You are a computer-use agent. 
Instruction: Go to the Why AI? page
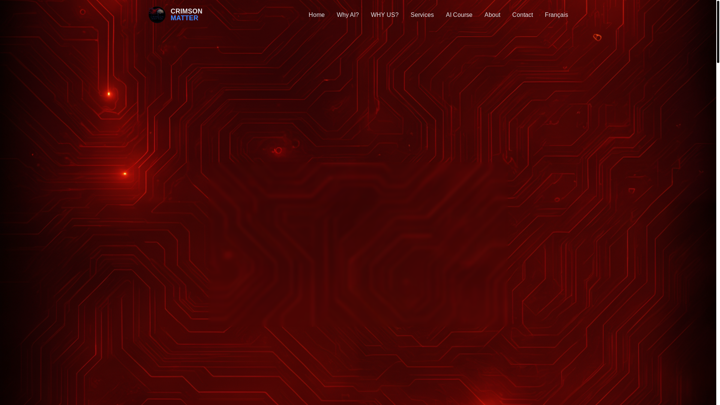click(x=348, y=15)
